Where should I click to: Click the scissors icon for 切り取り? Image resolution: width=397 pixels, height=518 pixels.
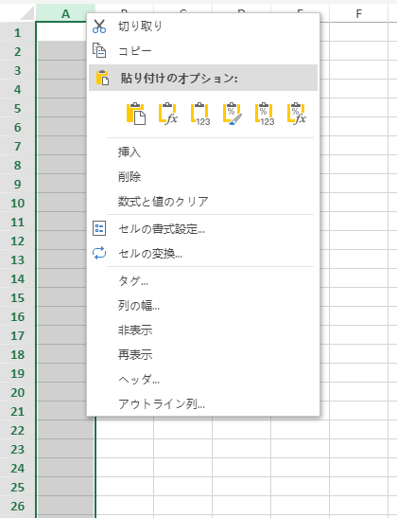(x=99, y=27)
